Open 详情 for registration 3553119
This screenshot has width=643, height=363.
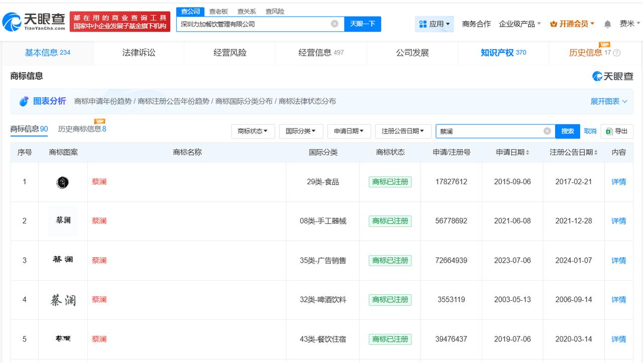point(619,300)
